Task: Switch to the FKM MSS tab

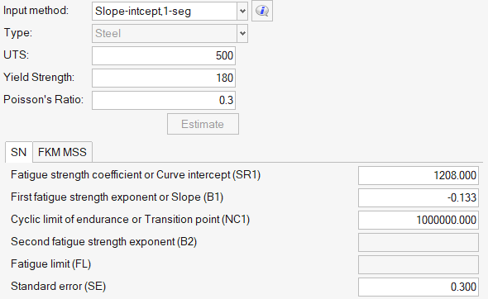Action: (x=62, y=152)
